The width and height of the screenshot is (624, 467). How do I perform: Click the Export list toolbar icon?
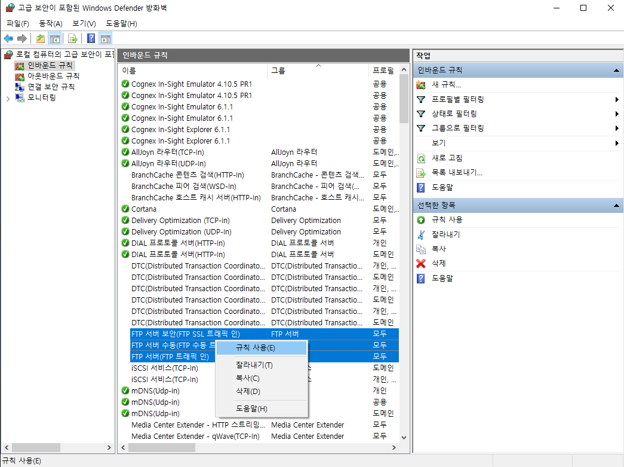tap(72, 39)
